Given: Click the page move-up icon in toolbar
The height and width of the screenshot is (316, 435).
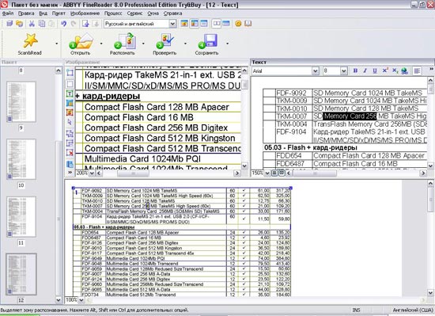Looking at the screenshot, I should tap(85, 24).
